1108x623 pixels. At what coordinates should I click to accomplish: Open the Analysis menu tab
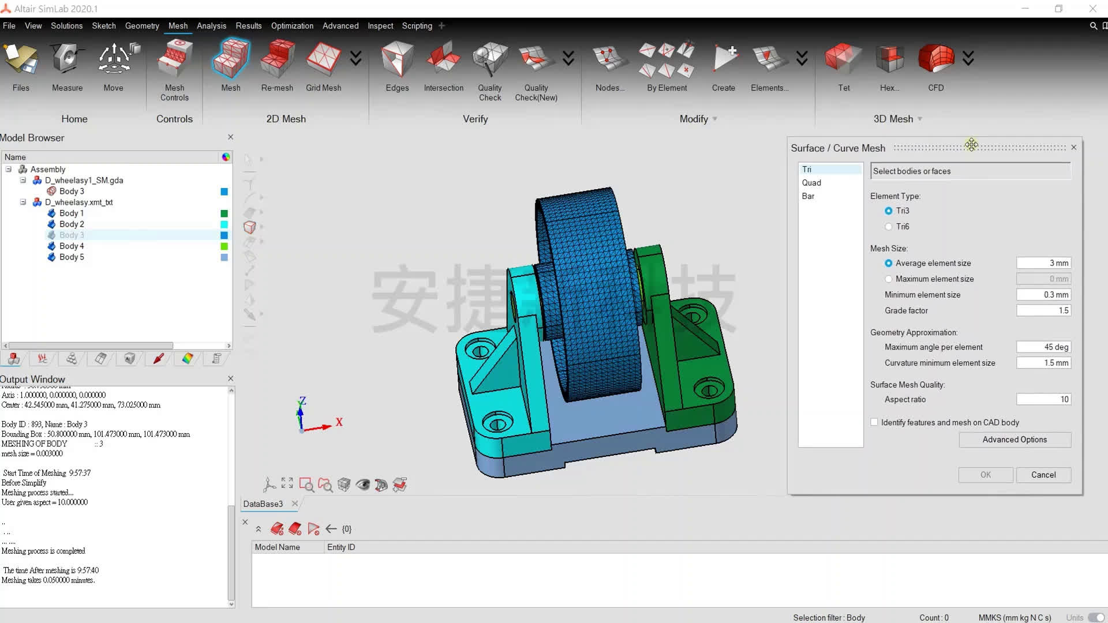211,26
